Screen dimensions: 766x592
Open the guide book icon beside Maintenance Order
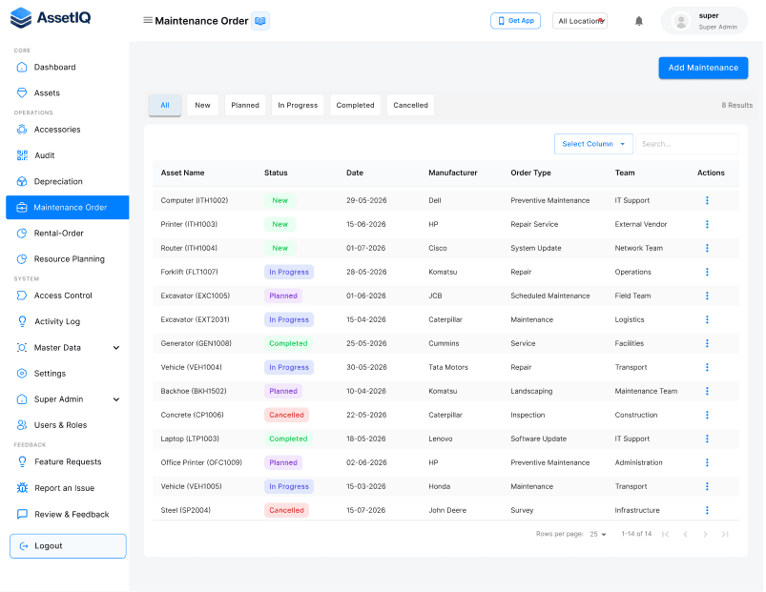click(260, 21)
